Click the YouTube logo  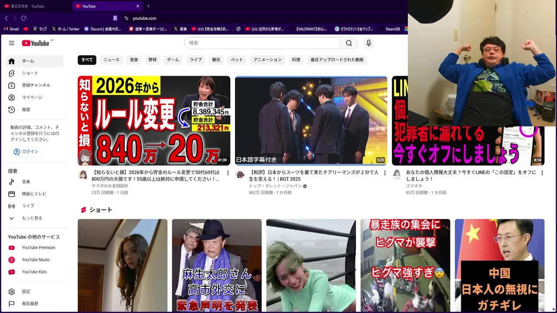[x=36, y=43]
